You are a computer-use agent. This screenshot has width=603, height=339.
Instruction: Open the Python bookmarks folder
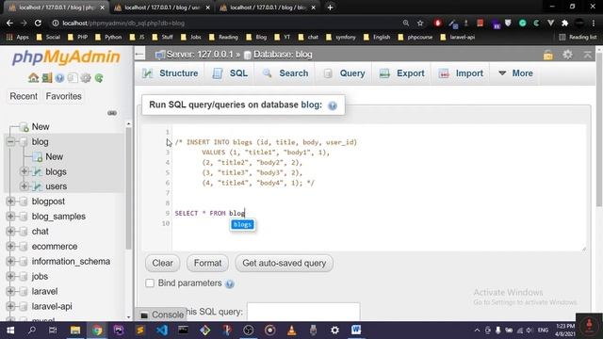click(108, 38)
